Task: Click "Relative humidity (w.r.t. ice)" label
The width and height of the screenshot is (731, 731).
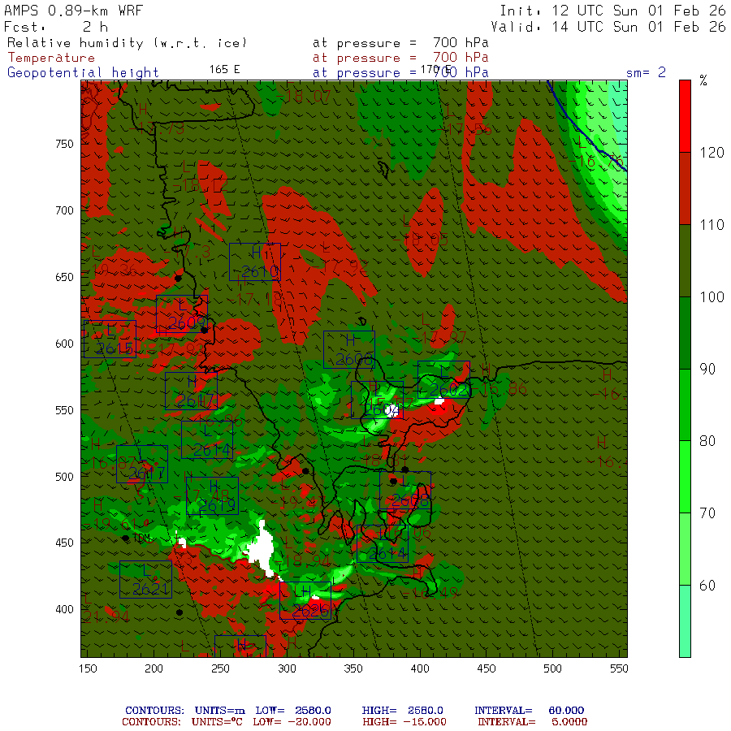Action: point(127,43)
